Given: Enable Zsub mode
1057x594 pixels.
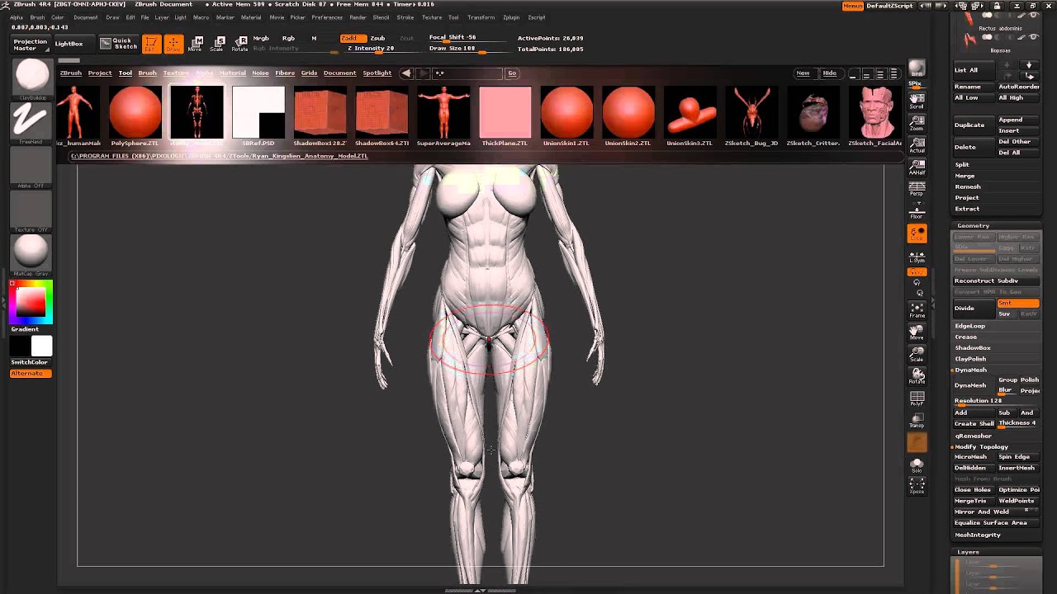Looking at the screenshot, I should click(x=377, y=38).
